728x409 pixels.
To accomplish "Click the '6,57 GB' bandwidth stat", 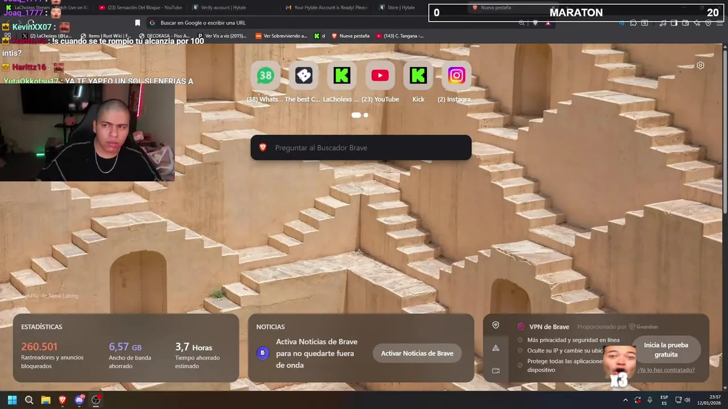I will pyautogui.click(x=125, y=347).
